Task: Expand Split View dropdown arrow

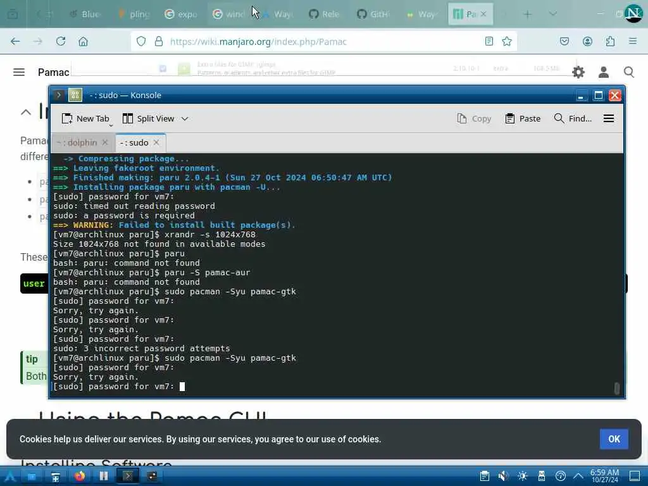Action: (185, 118)
